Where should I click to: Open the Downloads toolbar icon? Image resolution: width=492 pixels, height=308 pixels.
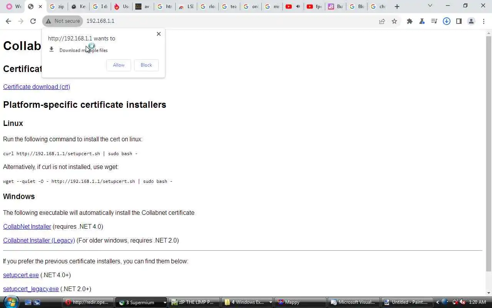(447, 21)
